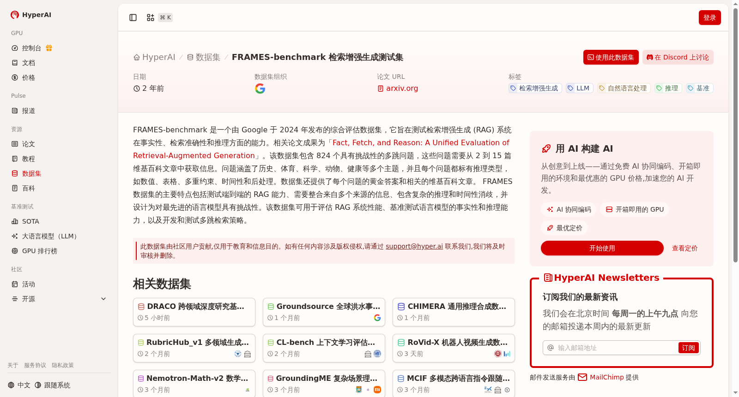Click the 最优定价 chip

(564, 228)
